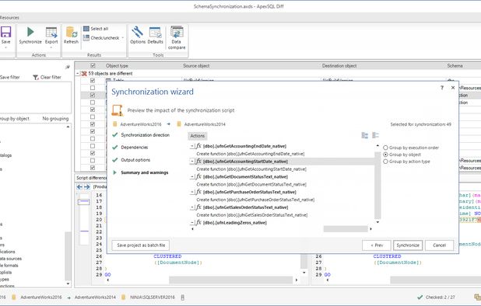Cancel the Synchronization wizard
The width and height of the screenshot is (481, 306).
click(439, 245)
